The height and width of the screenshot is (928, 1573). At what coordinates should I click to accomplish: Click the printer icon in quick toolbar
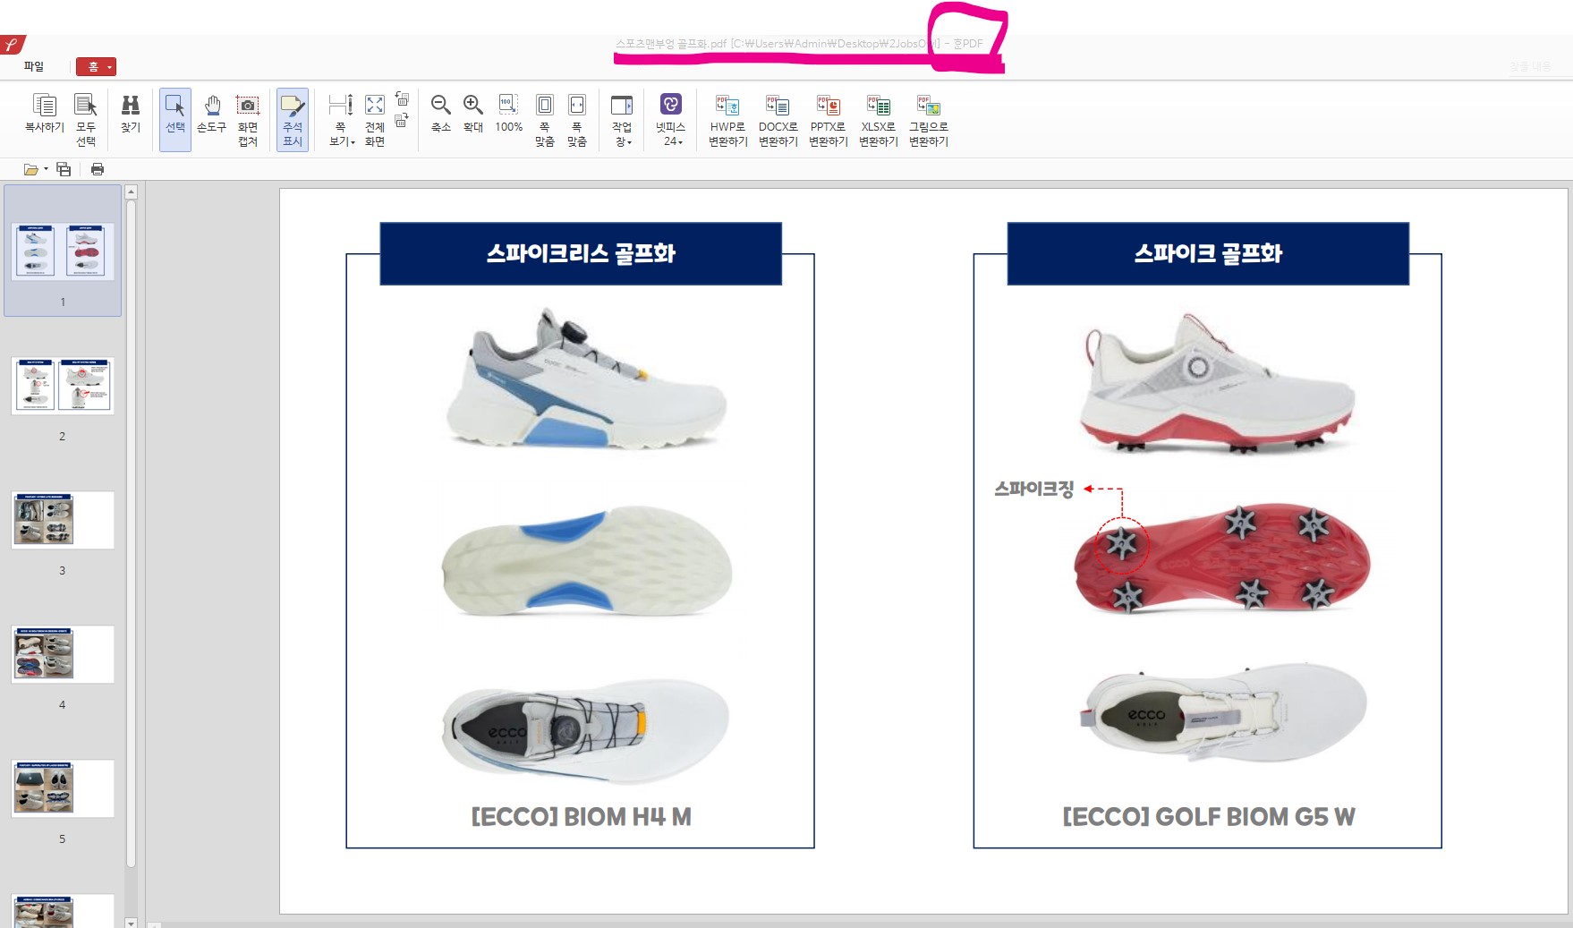pyautogui.click(x=98, y=169)
